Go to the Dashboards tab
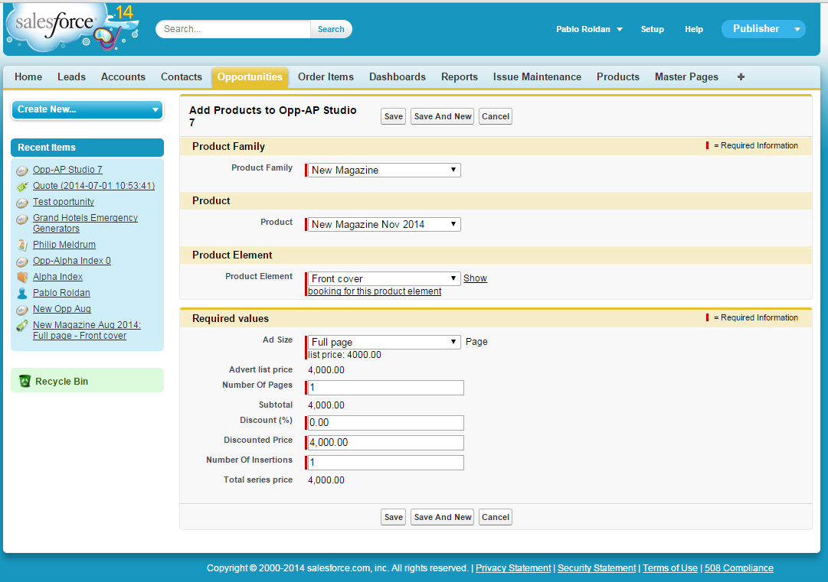Image resolution: width=828 pixels, height=582 pixels. point(397,77)
